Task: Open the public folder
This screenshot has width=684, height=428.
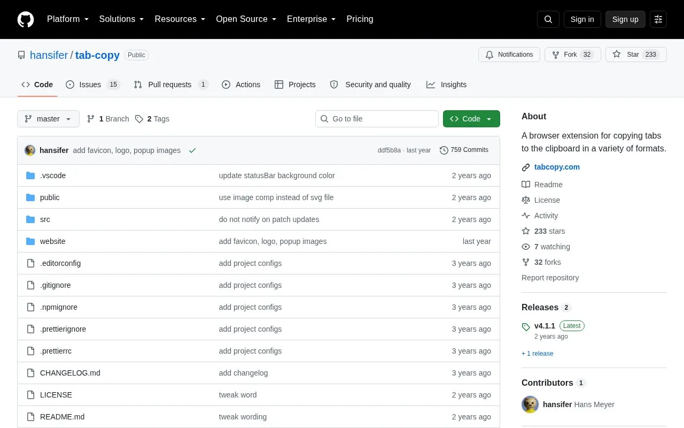Action: click(x=50, y=197)
